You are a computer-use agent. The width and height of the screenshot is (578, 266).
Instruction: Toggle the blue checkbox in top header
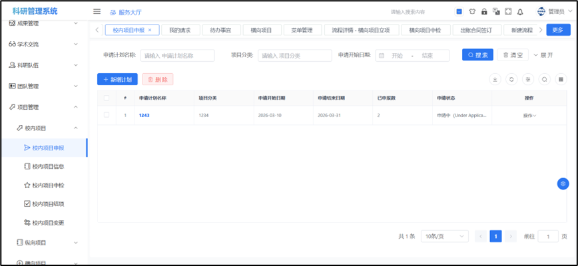(x=459, y=11)
